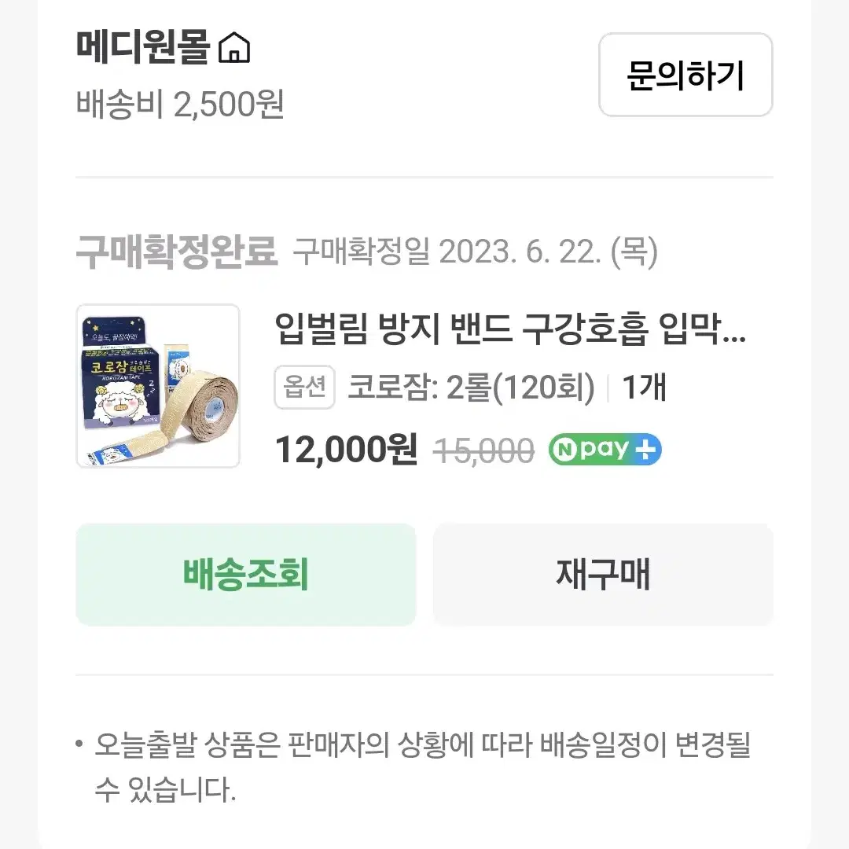The image size is (849, 849).
Task: Open the 코로잠 tape product thumbnail
Action: (158, 386)
